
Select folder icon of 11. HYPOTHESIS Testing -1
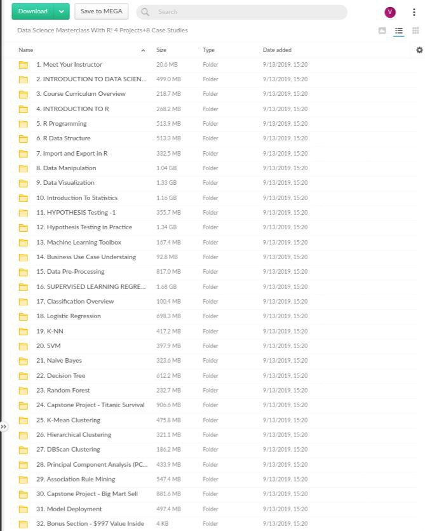[x=24, y=213]
